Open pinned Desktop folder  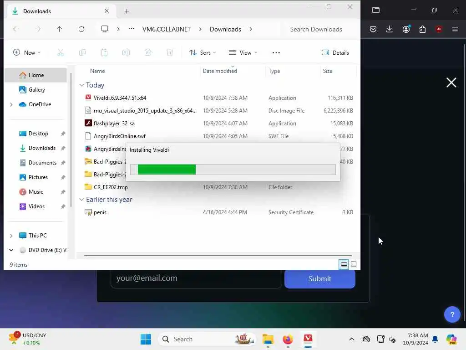click(38, 134)
